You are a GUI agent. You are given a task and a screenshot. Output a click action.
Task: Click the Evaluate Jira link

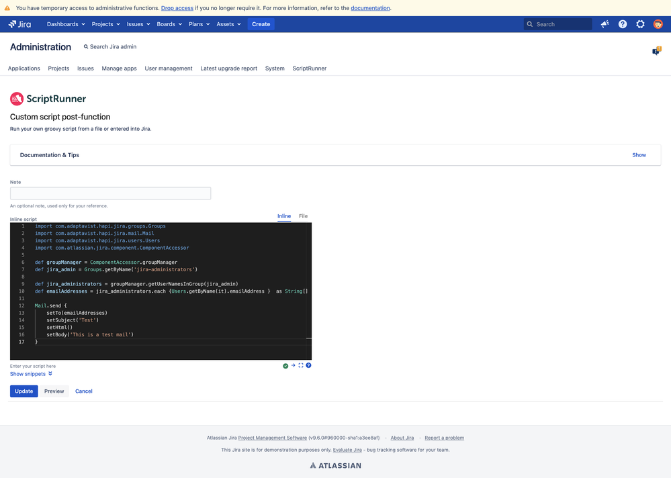[347, 450]
